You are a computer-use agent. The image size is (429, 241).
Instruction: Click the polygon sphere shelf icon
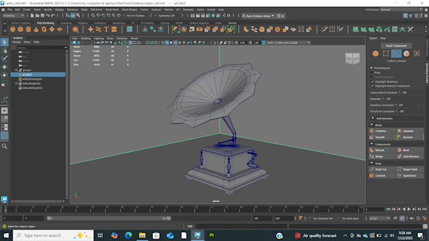point(13,29)
